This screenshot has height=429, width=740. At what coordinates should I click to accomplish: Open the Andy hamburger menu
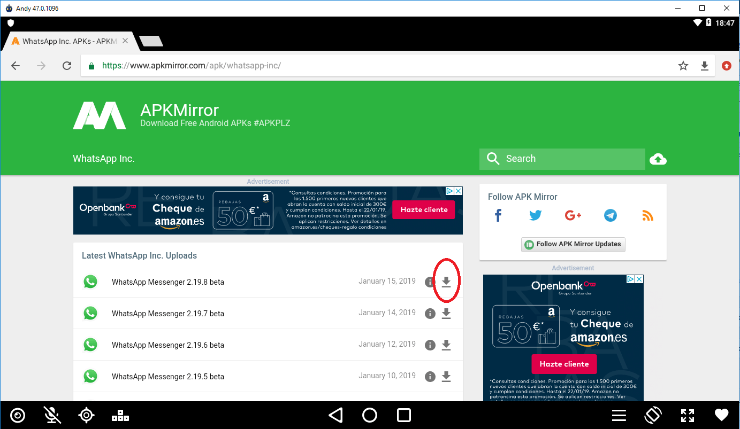pyautogui.click(x=619, y=415)
